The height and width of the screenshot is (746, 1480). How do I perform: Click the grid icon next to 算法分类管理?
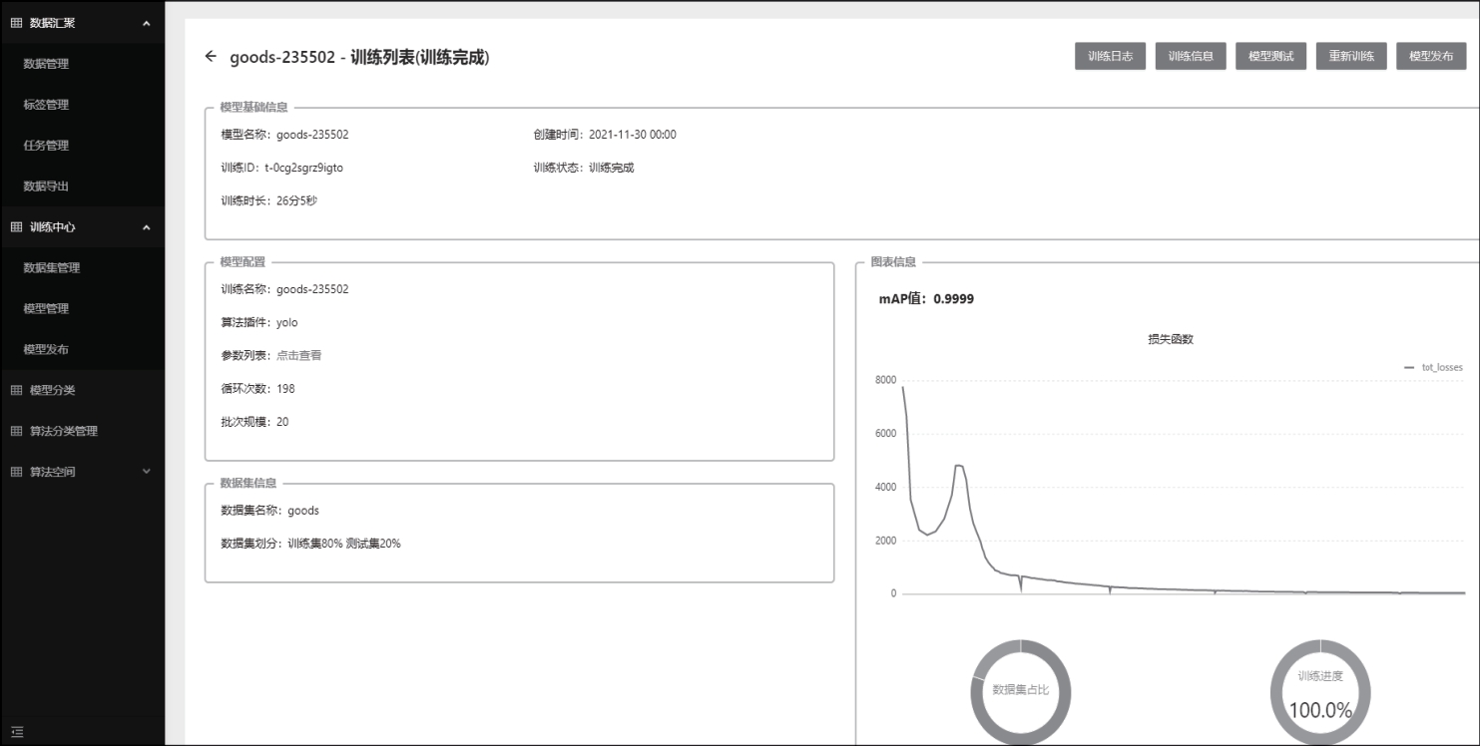click(x=16, y=431)
